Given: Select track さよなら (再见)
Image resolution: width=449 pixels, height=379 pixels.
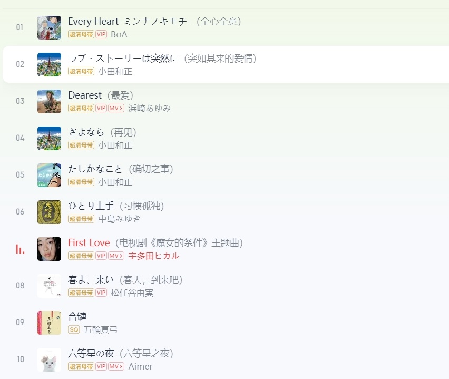Looking at the screenshot, I should pyautogui.click(x=226, y=138).
